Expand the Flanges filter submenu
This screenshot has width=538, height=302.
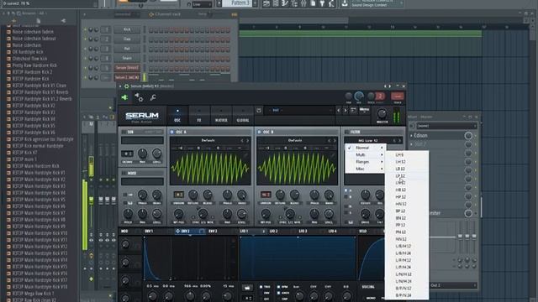pyautogui.click(x=366, y=162)
